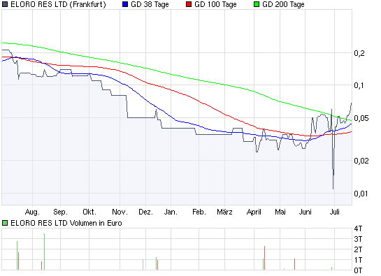Select the 'GD 38 Tage' legend label
This screenshot has height=276, width=381.
[x=150, y=5]
